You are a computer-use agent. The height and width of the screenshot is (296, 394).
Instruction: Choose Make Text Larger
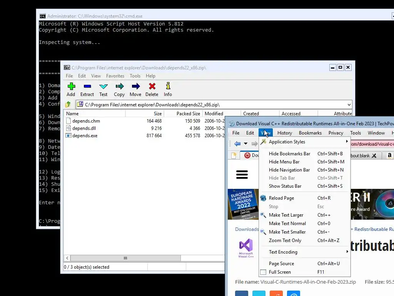pos(305,215)
